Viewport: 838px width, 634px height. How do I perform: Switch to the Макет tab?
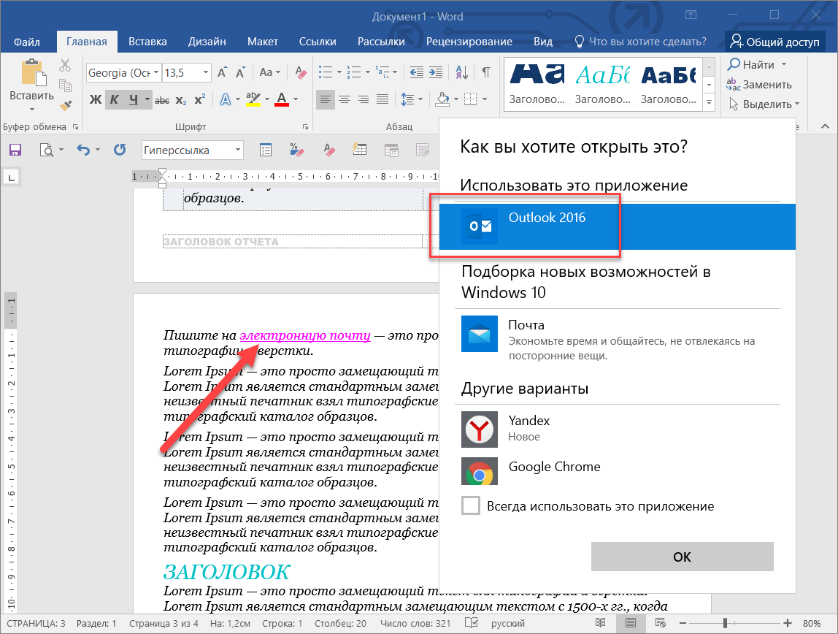[262, 42]
